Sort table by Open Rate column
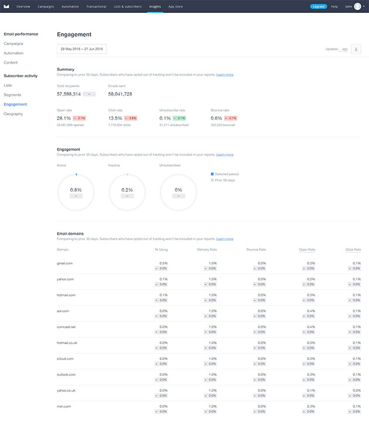The width and height of the screenshot is (369, 445). pos(307,249)
